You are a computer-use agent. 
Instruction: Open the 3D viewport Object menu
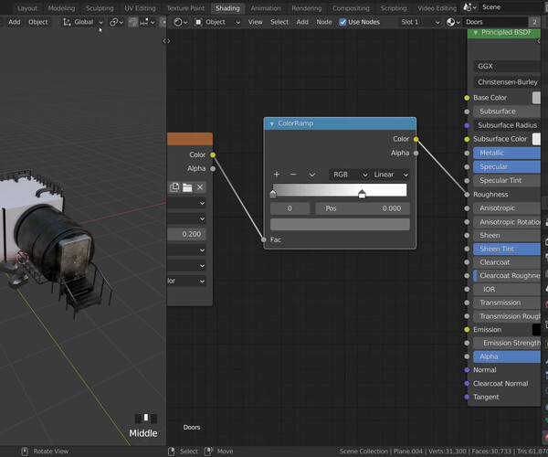tap(38, 22)
